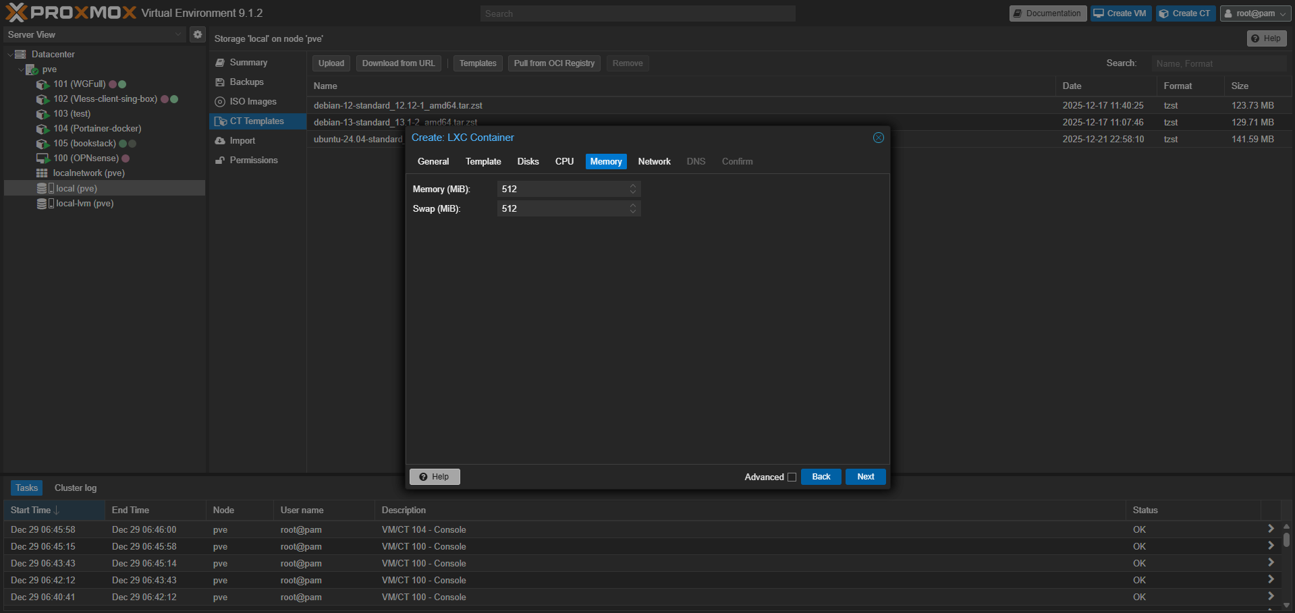Adjust the Swap (MiB) spinner arrows
Image resolution: width=1295 pixels, height=613 pixels.
(633, 208)
